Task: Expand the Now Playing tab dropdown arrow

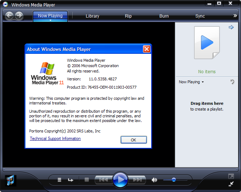Action: tap(50, 20)
